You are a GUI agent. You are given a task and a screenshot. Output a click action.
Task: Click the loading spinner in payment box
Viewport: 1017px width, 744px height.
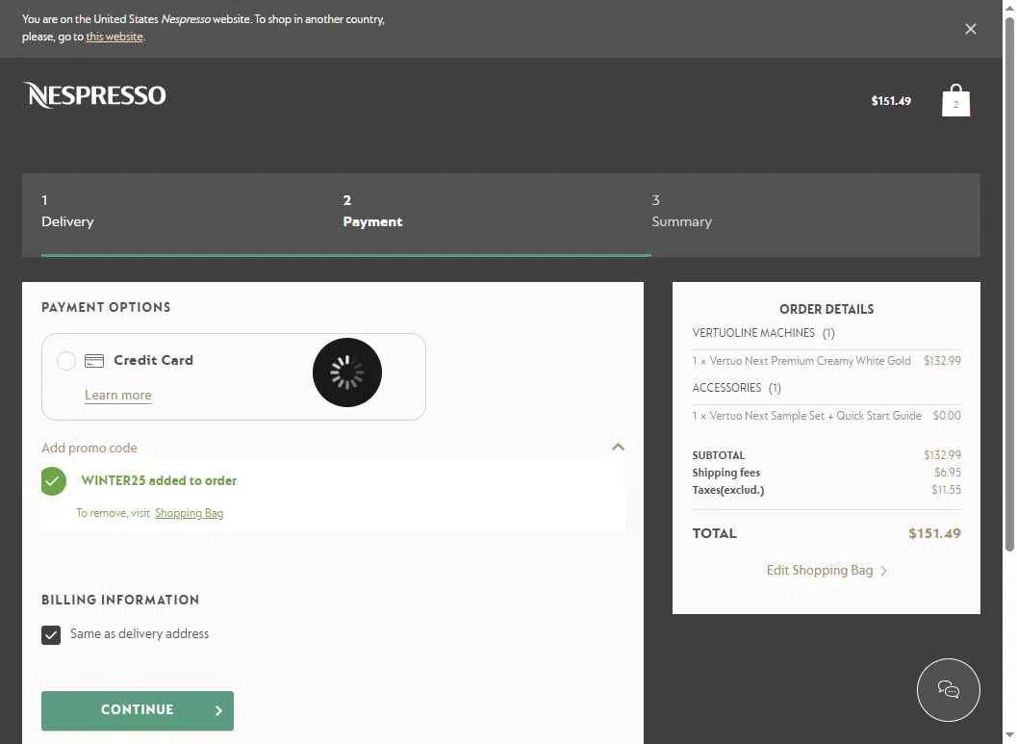point(347,372)
